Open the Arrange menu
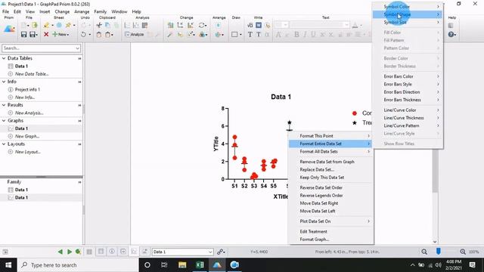 [x=82, y=11]
